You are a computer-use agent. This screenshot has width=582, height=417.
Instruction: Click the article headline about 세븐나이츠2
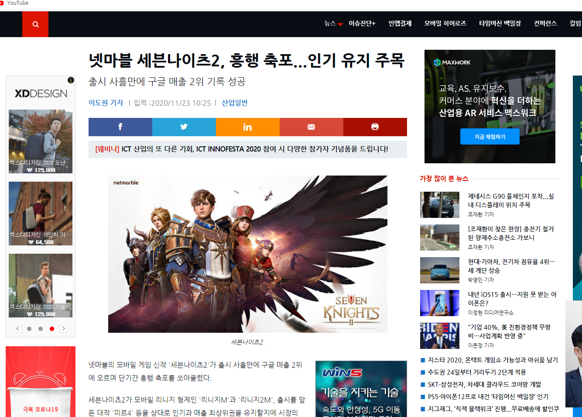247,60
